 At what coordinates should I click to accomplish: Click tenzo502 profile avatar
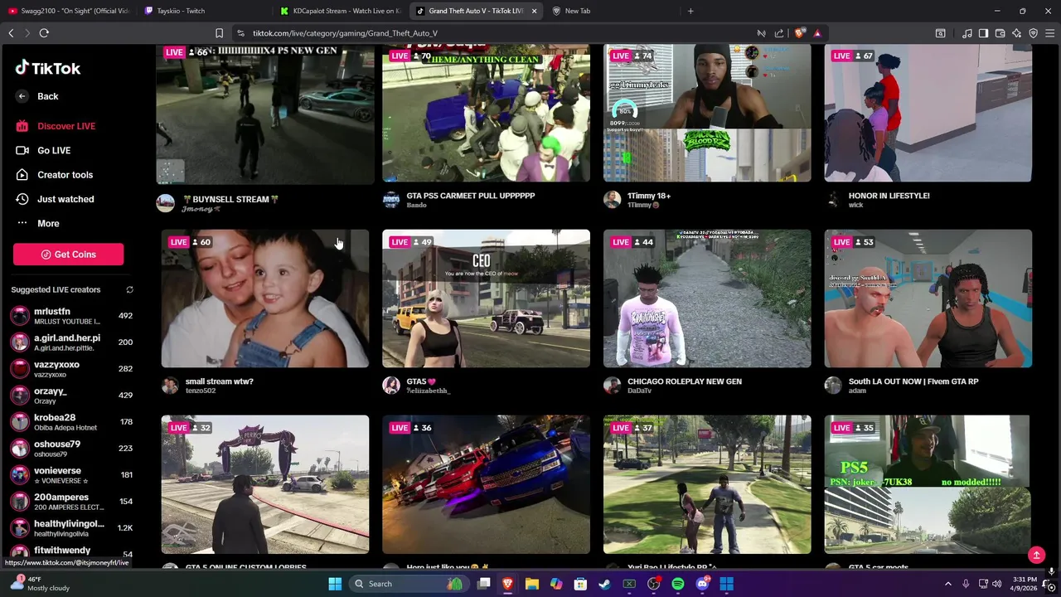point(170,386)
